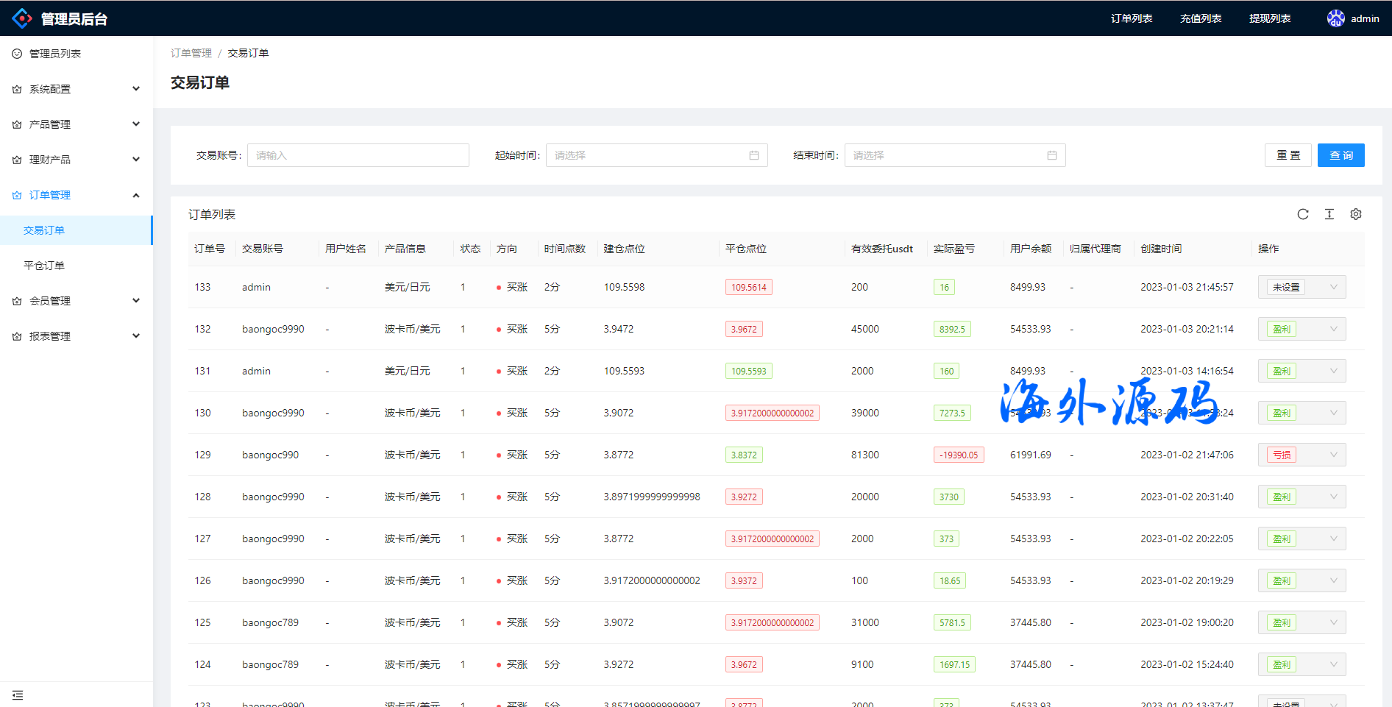Open 提现列表 in top navigation
The height and width of the screenshot is (707, 1392).
click(x=1270, y=18)
